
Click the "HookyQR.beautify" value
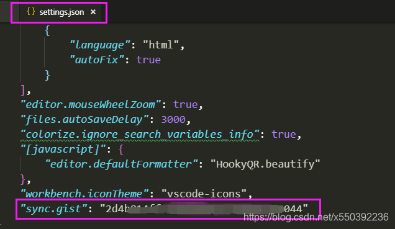pyautogui.click(x=265, y=164)
